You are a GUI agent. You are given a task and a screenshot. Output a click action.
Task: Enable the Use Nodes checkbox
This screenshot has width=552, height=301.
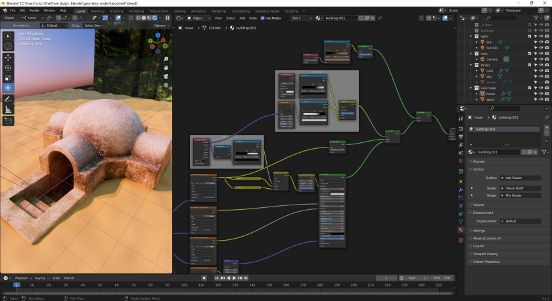click(262, 18)
